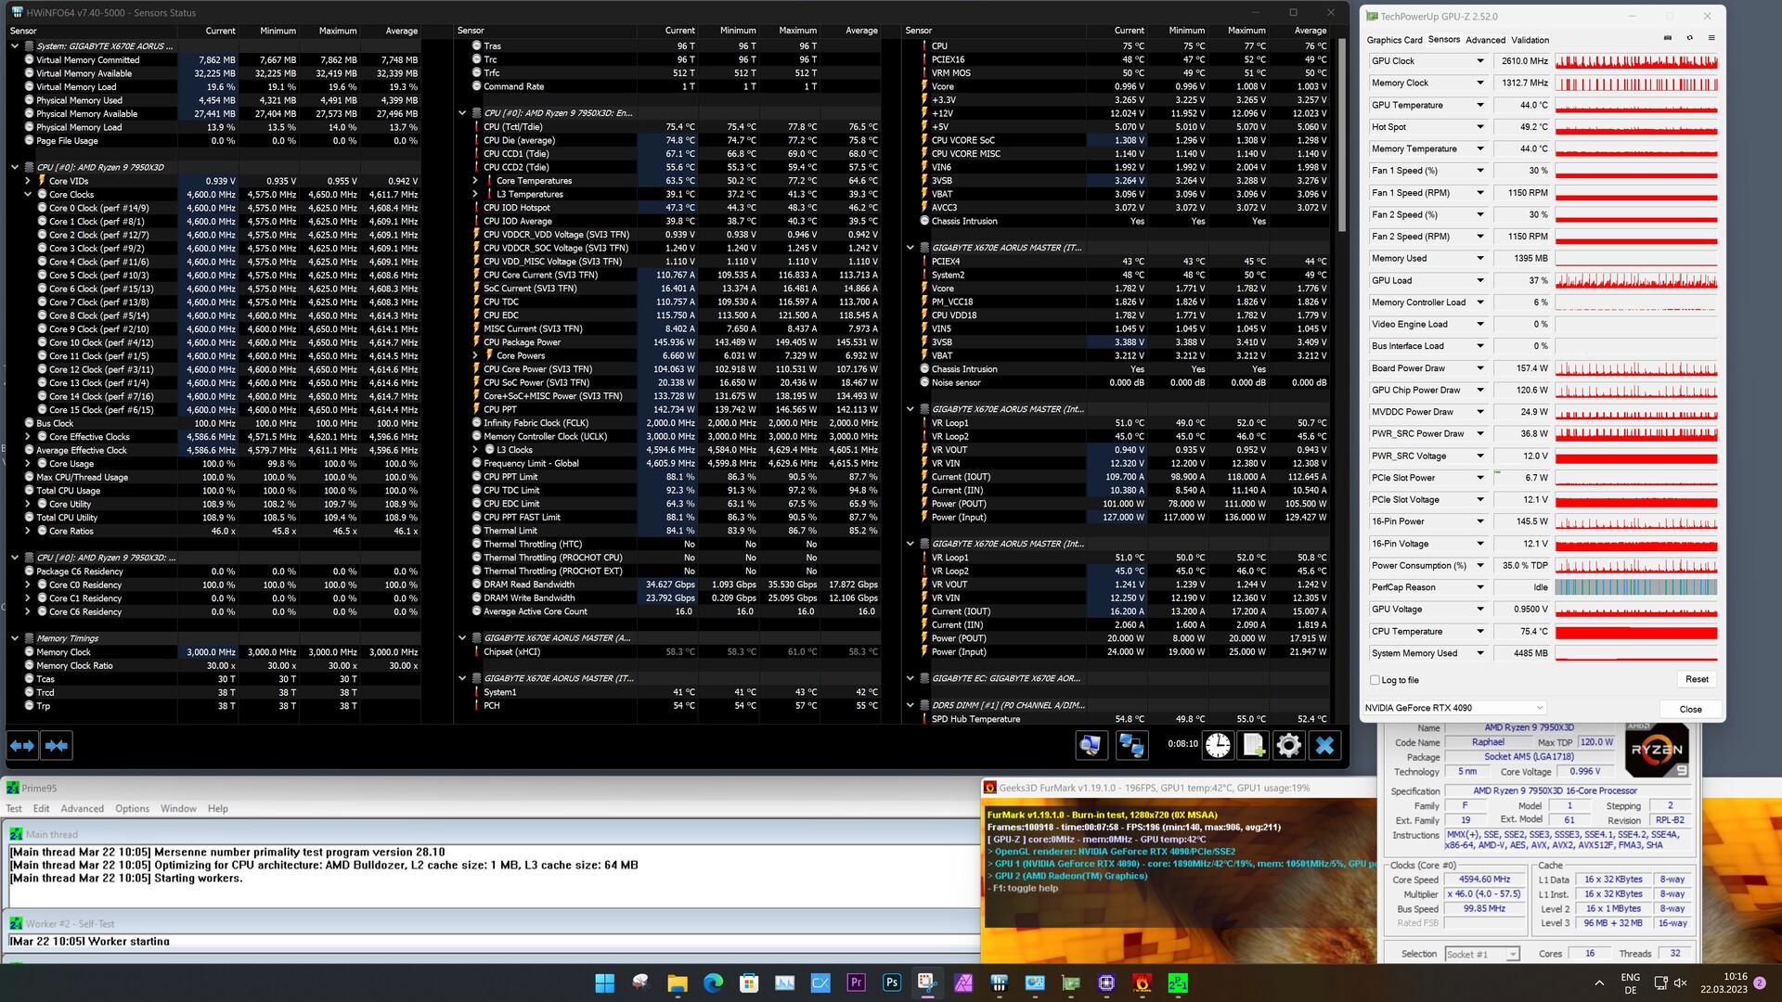Open CPU-Z Socket #1 selection dropdown
Screen dimensions: 1782x1002
(x=1481, y=954)
